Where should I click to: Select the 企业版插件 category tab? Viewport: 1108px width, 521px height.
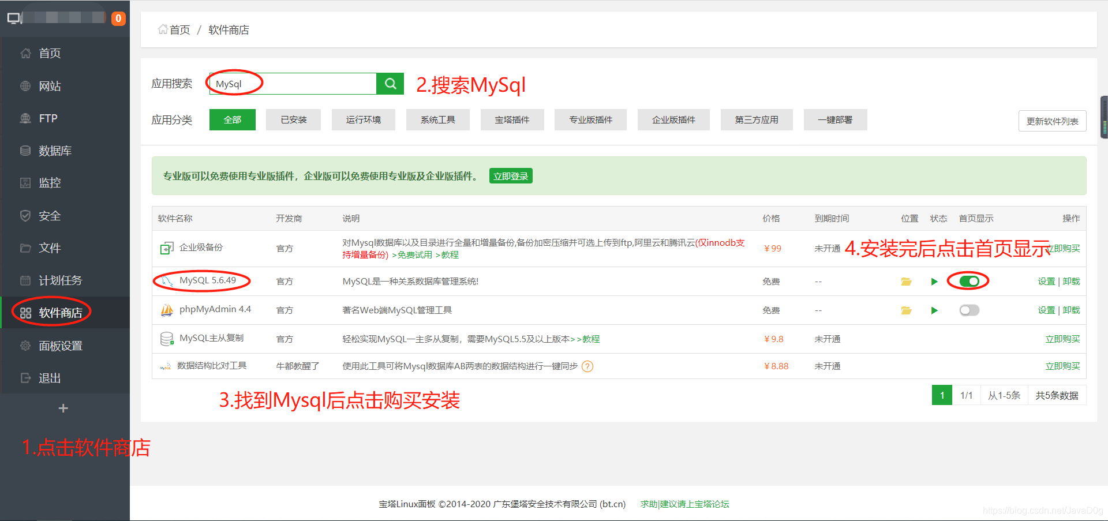point(673,119)
